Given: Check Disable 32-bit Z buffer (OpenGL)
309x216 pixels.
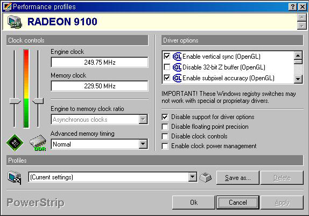Looking at the screenshot, I should tap(167, 67).
